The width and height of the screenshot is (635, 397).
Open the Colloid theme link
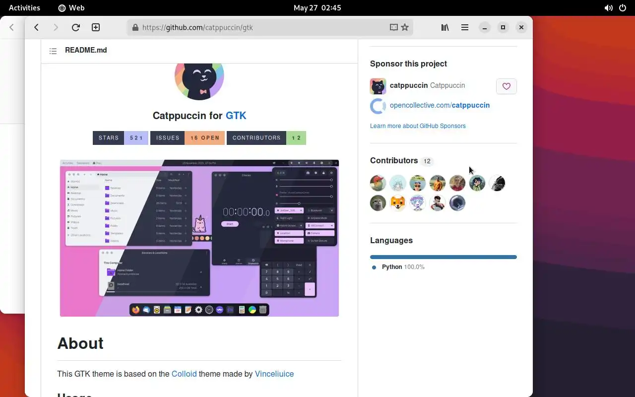point(184,374)
